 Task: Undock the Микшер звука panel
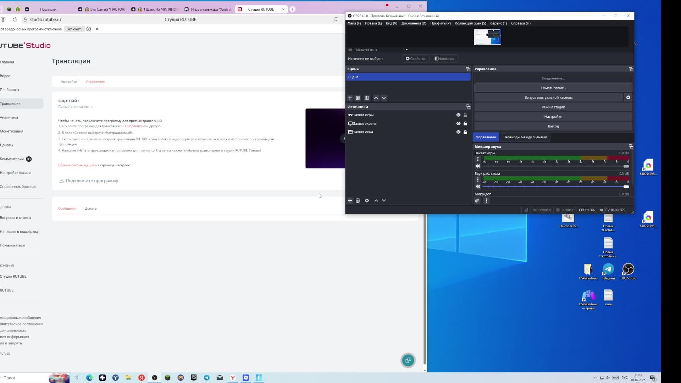631,146
